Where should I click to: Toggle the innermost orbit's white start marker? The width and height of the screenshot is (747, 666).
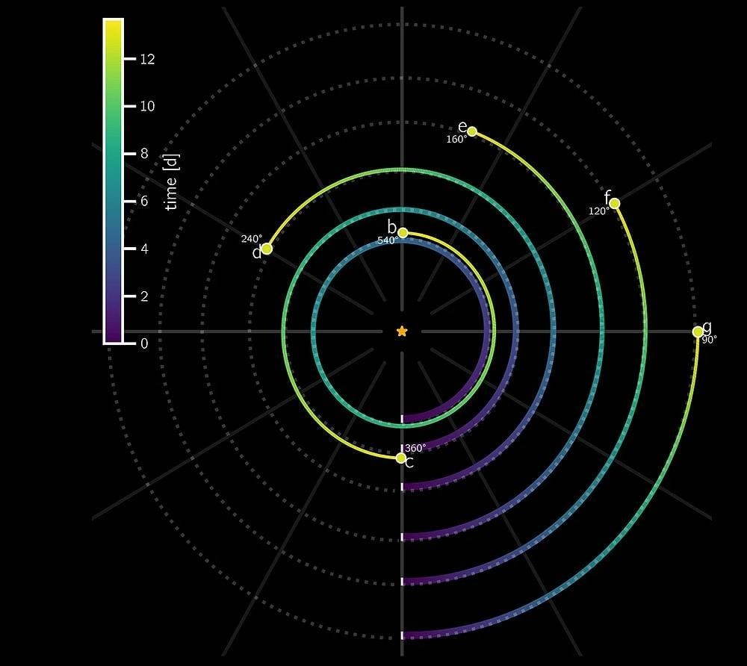pyautogui.click(x=402, y=418)
